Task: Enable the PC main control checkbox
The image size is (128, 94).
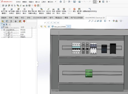Action: coord(7,32)
